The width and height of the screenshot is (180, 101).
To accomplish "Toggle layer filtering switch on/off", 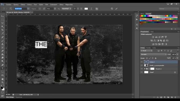I will click(x=178, y=50).
